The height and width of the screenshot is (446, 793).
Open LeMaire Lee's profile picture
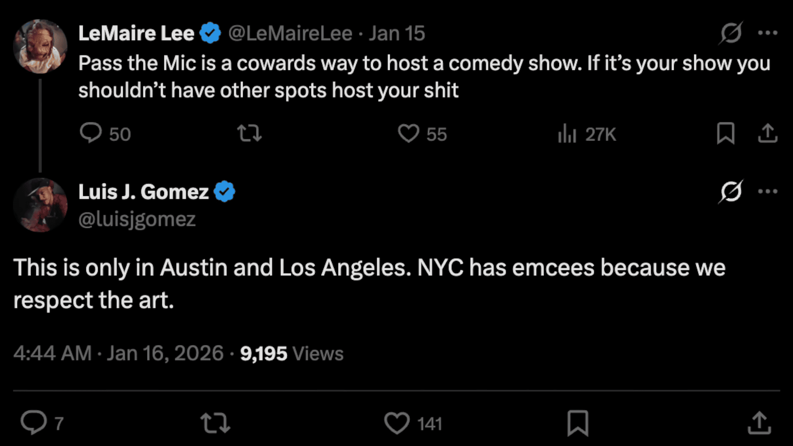pyautogui.click(x=40, y=46)
